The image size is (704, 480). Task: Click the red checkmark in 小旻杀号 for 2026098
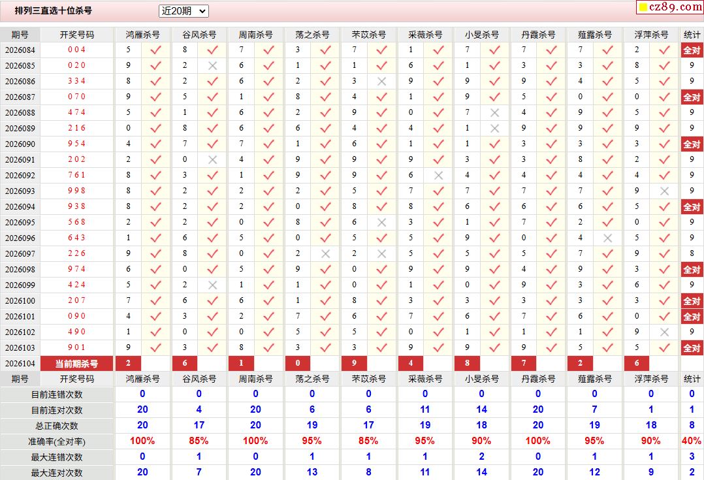point(495,270)
